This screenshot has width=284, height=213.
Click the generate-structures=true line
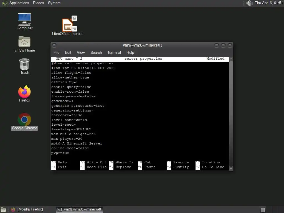78,106
